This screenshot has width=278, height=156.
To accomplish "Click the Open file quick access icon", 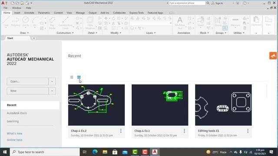I will [17, 3].
